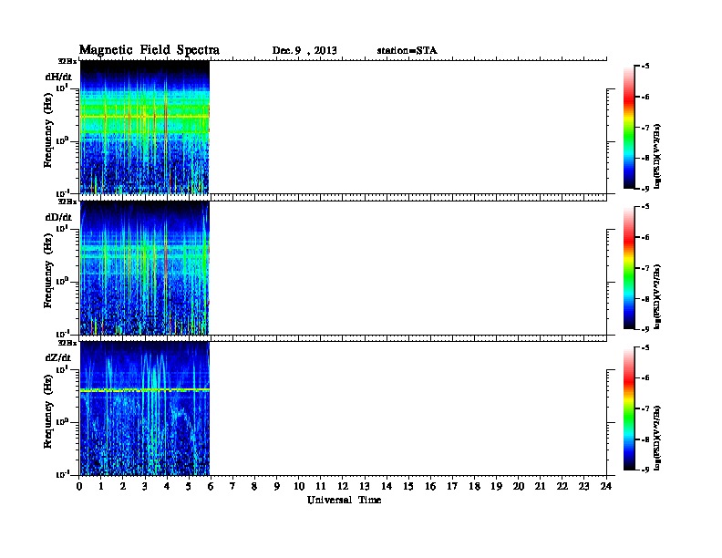The width and height of the screenshot is (722, 558).
Task: Click the hour 24 tick label
Action: [606, 487]
